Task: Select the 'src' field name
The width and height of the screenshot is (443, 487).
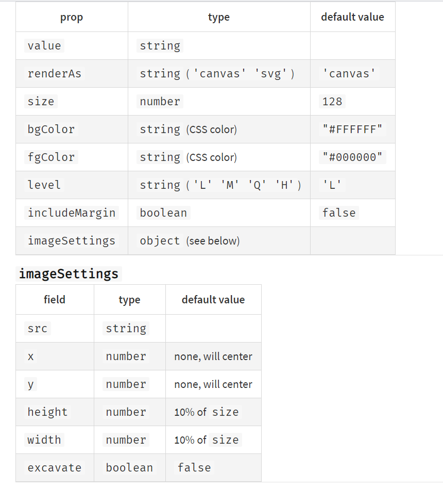Action: pyautogui.click(x=37, y=328)
